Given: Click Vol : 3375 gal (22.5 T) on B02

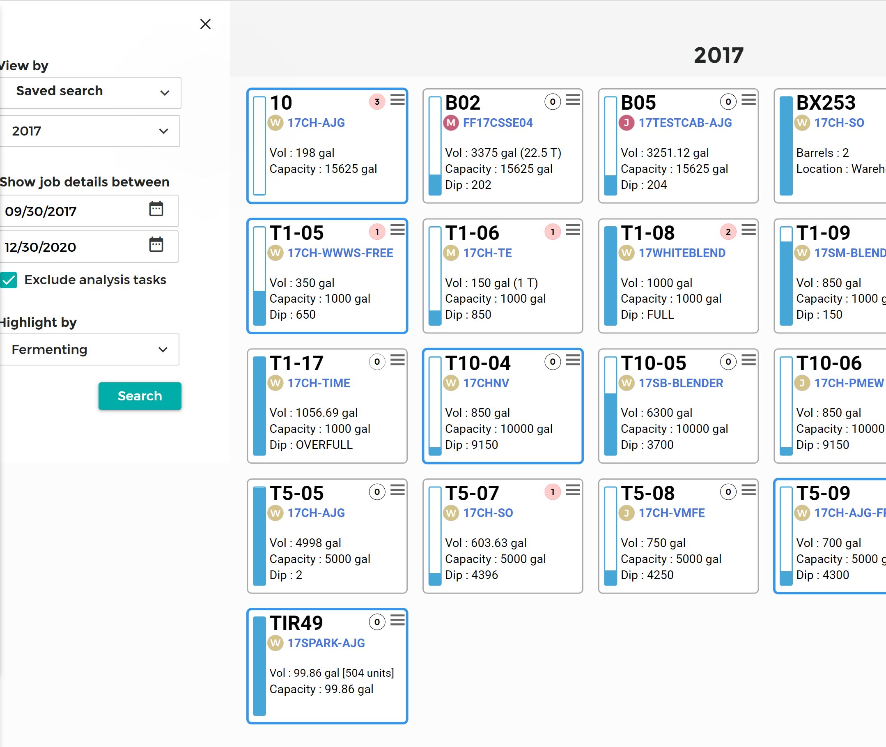Looking at the screenshot, I should [x=503, y=153].
